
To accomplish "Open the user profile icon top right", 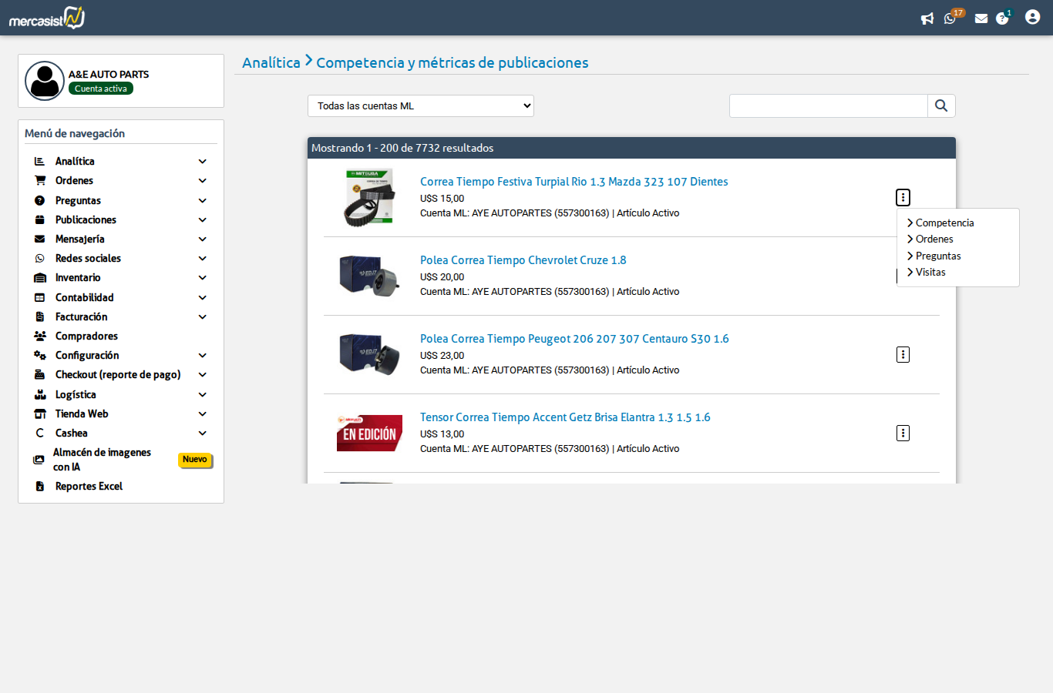I will [x=1033, y=17].
